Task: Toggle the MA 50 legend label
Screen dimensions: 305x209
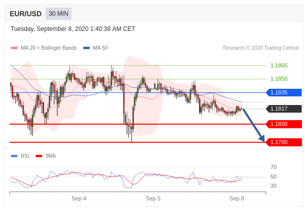Action: (100, 48)
